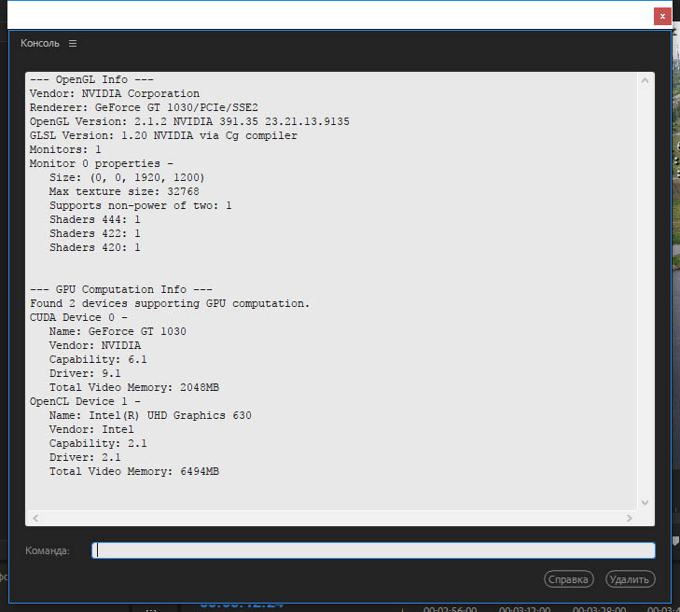The image size is (680, 612).
Task: Place cursor on the OpenGL Info header line
Action: [91, 80]
